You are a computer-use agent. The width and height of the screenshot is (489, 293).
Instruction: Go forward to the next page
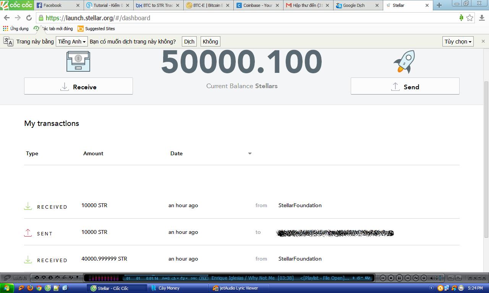point(18,18)
